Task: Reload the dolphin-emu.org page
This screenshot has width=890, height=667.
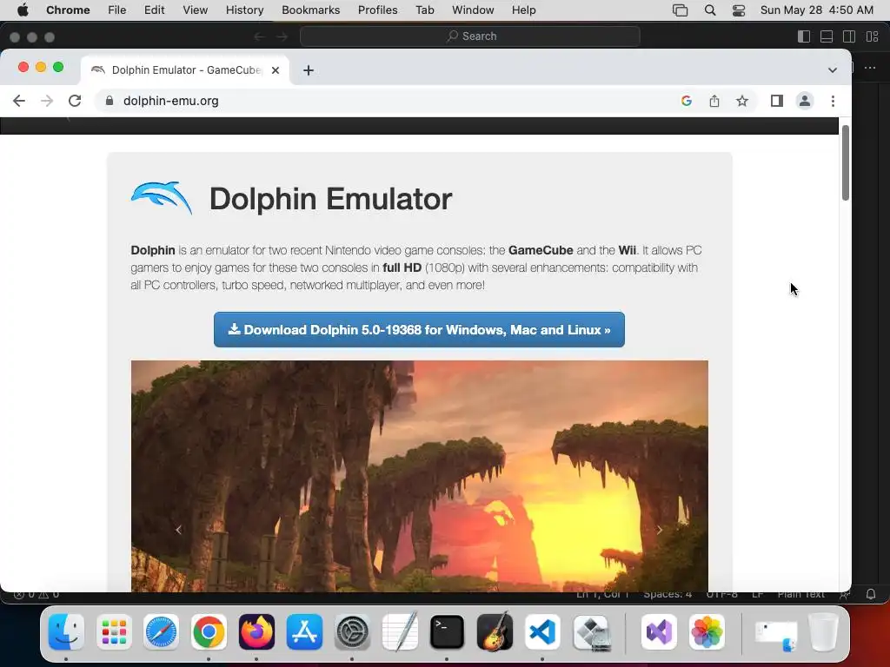Action: (x=75, y=101)
